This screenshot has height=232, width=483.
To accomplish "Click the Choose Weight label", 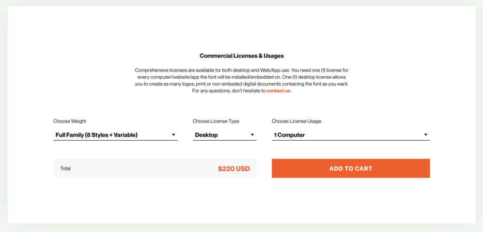I will (70, 121).
